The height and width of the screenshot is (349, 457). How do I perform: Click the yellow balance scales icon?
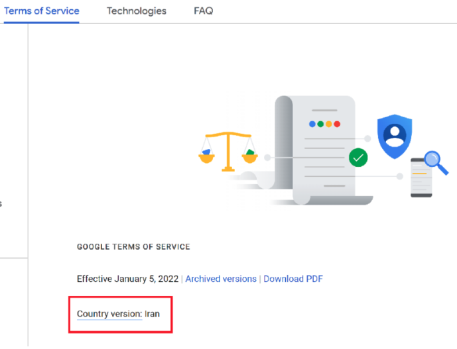click(228, 152)
